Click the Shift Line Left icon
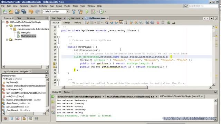 click(x=147, y=23)
